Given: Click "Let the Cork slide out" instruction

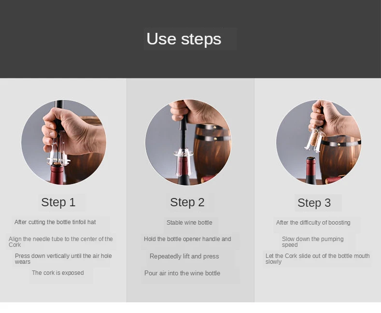Looking at the screenshot, I should pyautogui.click(x=318, y=259).
